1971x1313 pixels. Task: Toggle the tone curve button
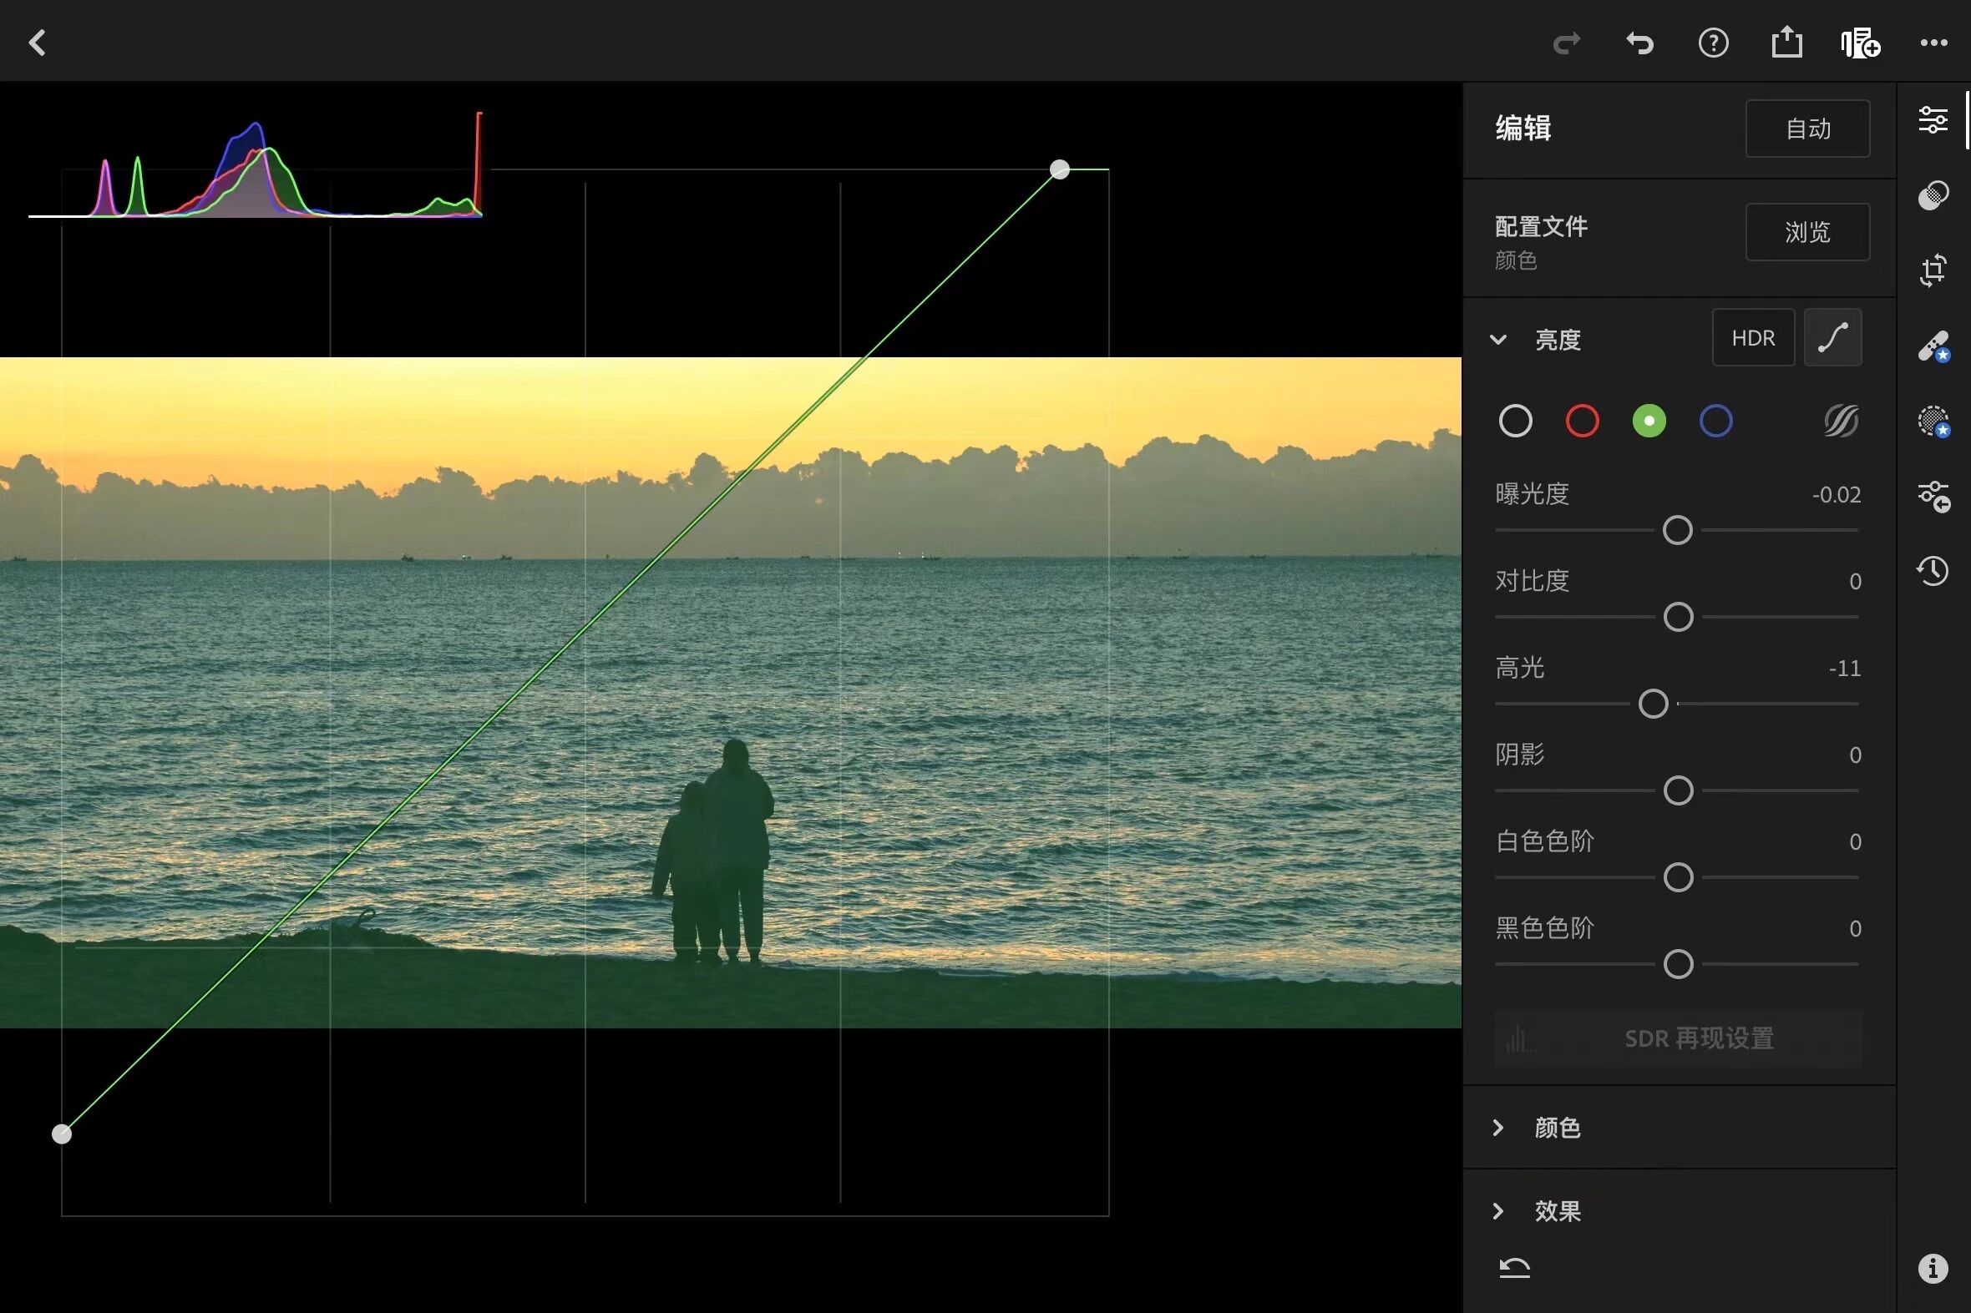tap(1832, 337)
